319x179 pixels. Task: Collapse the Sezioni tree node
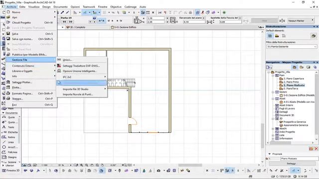point(273,92)
